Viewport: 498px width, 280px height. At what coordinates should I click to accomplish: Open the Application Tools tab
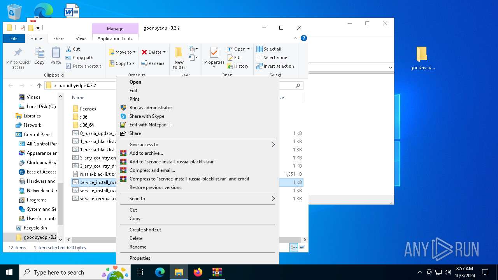coord(115,38)
